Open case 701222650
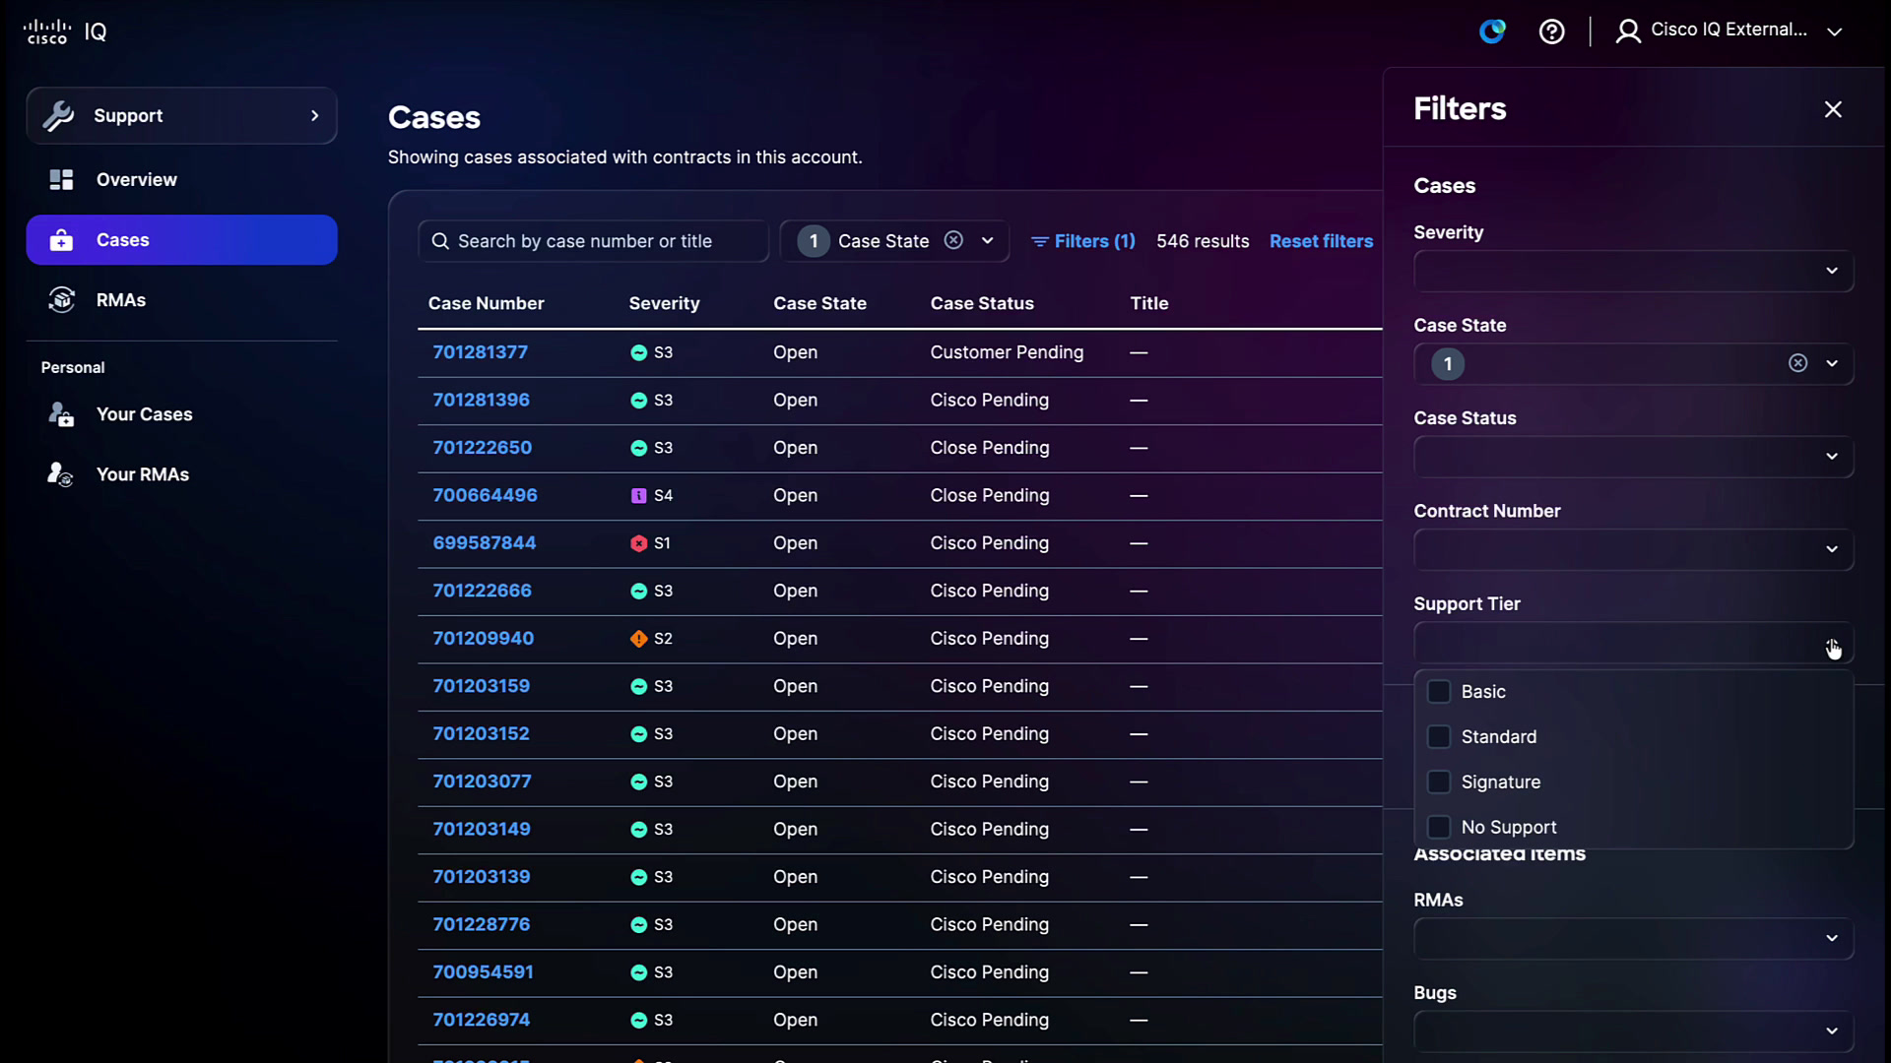Screen dimensions: 1891x1063 coord(482,448)
